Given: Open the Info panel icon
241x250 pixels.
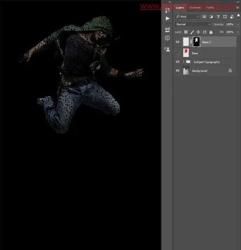Looking at the screenshot, I should (168, 38).
